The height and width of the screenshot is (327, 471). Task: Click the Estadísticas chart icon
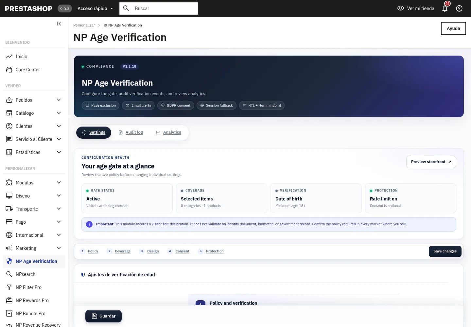9,152
